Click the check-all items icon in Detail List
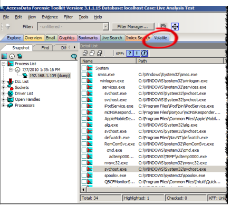 85,53
